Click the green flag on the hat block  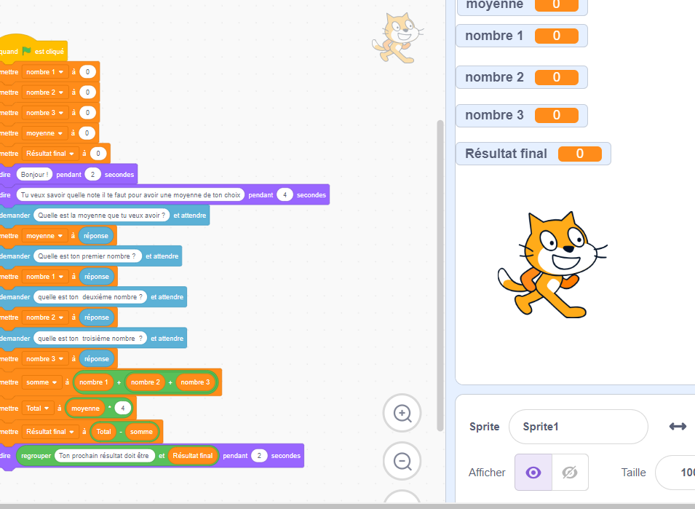pyautogui.click(x=27, y=51)
